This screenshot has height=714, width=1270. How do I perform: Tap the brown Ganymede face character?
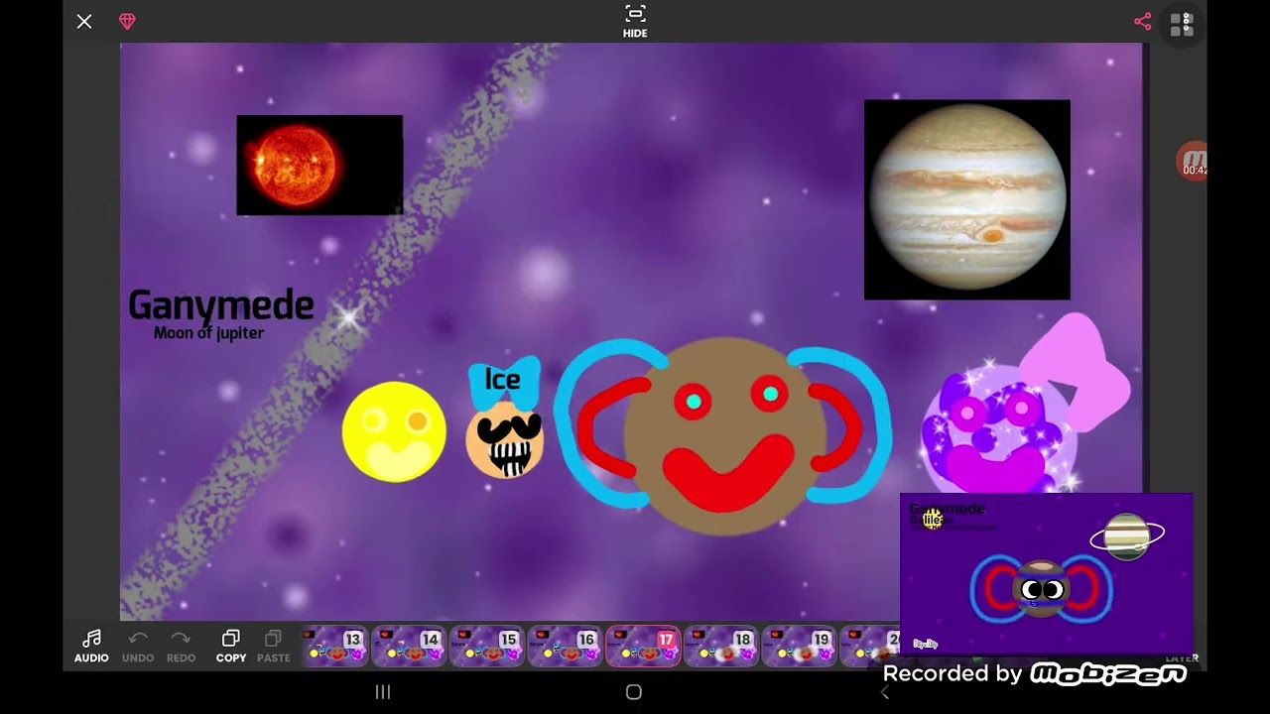[x=724, y=436]
